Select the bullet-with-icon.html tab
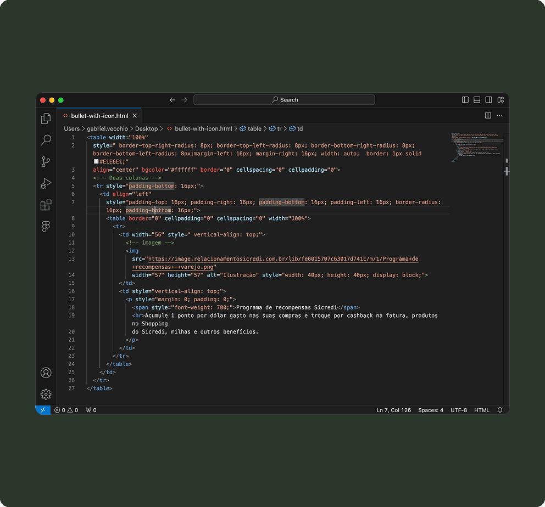545x507 pixels. pyautogui.click(x=99, y=116)
